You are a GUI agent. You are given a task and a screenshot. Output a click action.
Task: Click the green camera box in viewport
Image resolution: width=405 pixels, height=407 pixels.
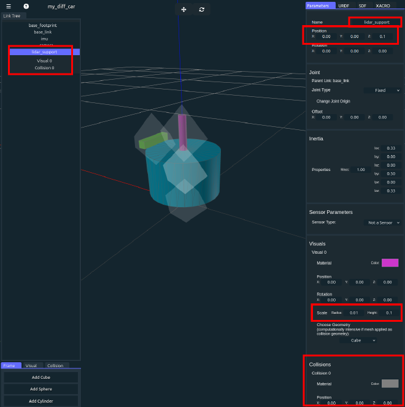pos(153,140)
